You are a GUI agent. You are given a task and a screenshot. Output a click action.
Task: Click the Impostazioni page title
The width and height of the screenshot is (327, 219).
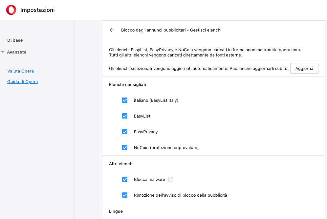pyautogui.click(x=37, y=10)
